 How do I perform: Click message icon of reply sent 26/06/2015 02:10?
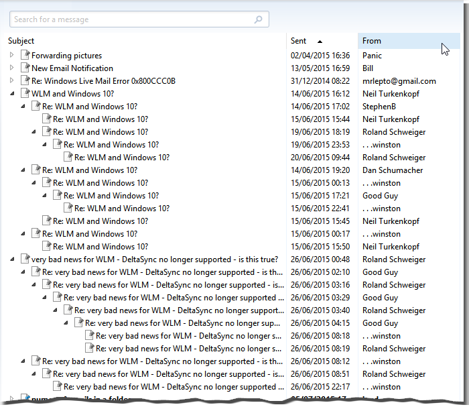[x=36, y=272]
